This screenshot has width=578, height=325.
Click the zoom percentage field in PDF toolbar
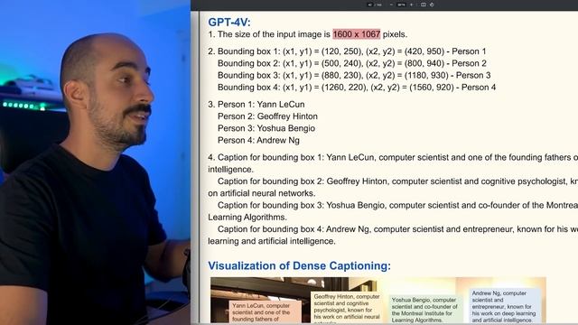tap(401, 5)
